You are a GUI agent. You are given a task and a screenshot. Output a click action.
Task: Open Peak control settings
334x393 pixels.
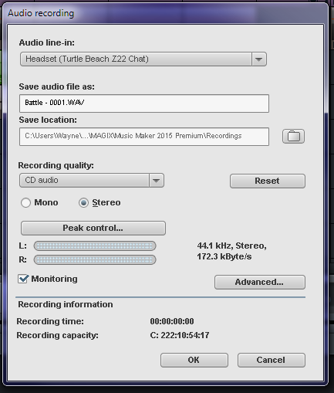point(93,228)
